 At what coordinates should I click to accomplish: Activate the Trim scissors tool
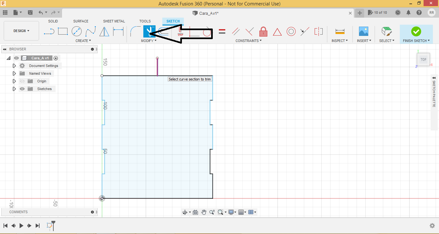[149, 31]
